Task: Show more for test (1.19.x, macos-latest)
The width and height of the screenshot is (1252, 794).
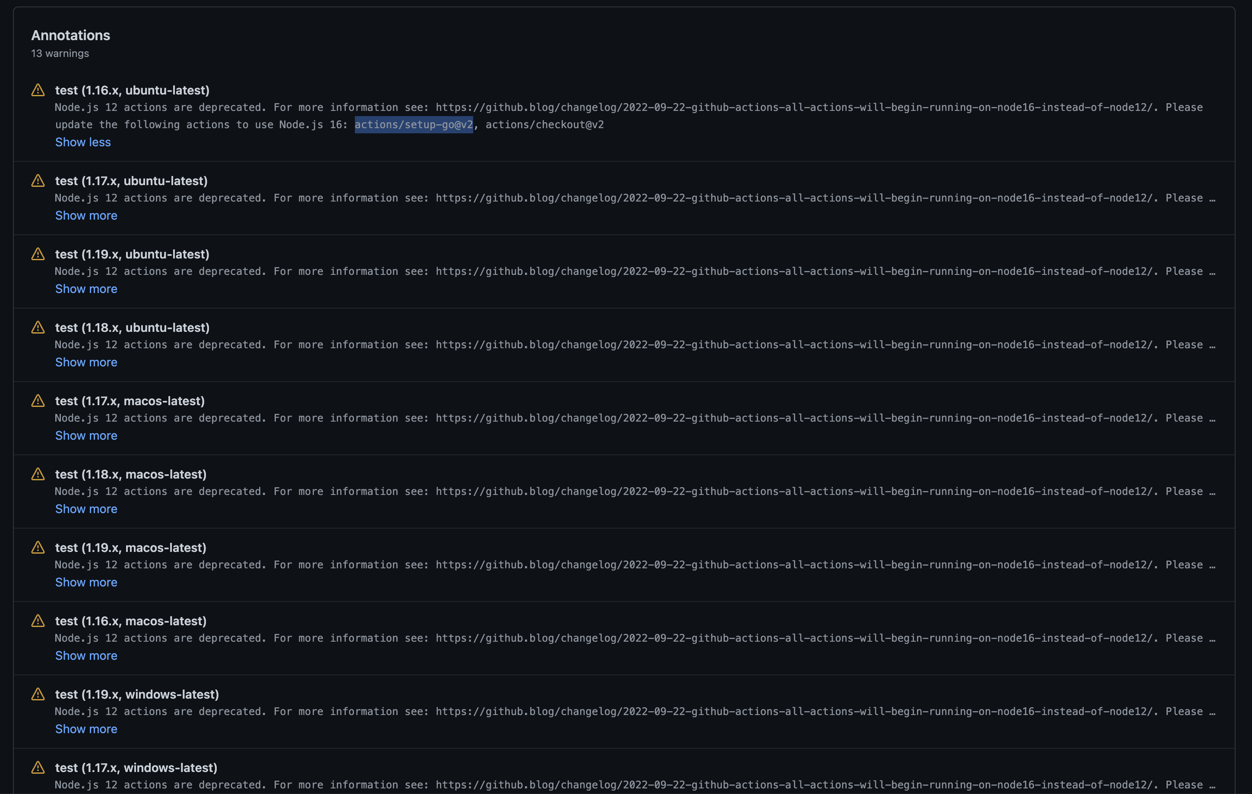Action: point(86,582)
